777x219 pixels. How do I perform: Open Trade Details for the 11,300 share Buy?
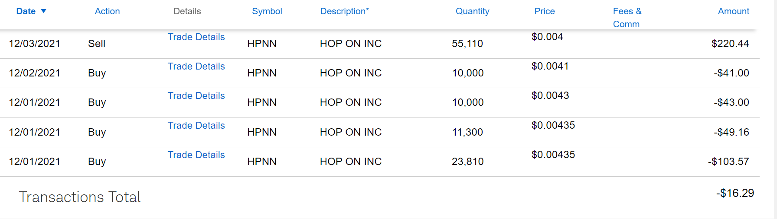196,126
